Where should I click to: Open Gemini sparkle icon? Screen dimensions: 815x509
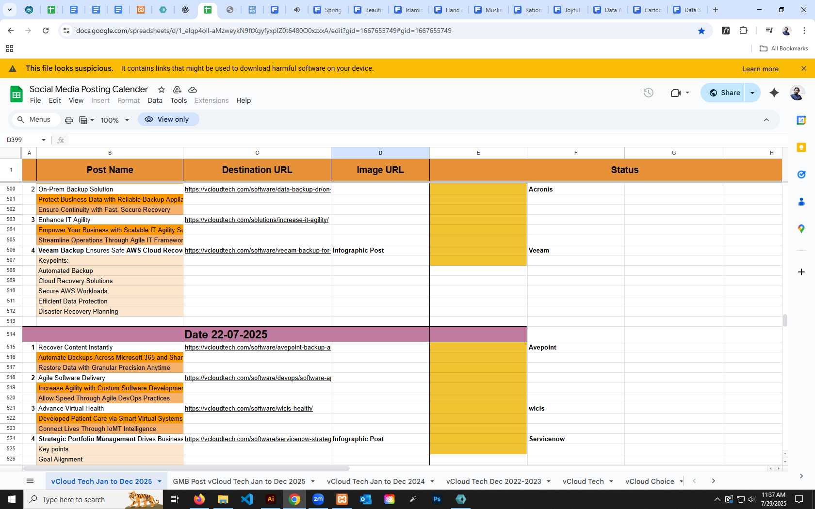(x=774, y=93)
